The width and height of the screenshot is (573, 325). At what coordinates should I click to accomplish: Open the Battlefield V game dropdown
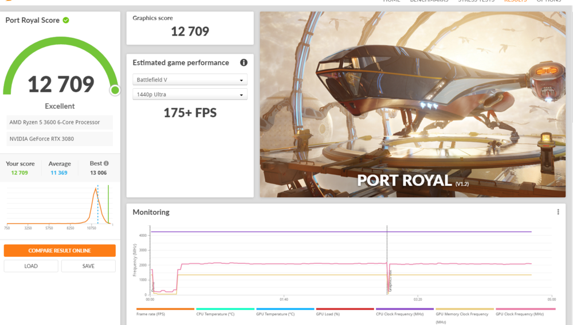click(x=190, y=80)
